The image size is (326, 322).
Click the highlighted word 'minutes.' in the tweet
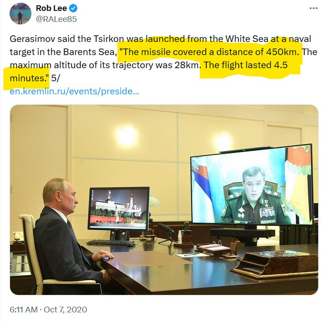29,78
